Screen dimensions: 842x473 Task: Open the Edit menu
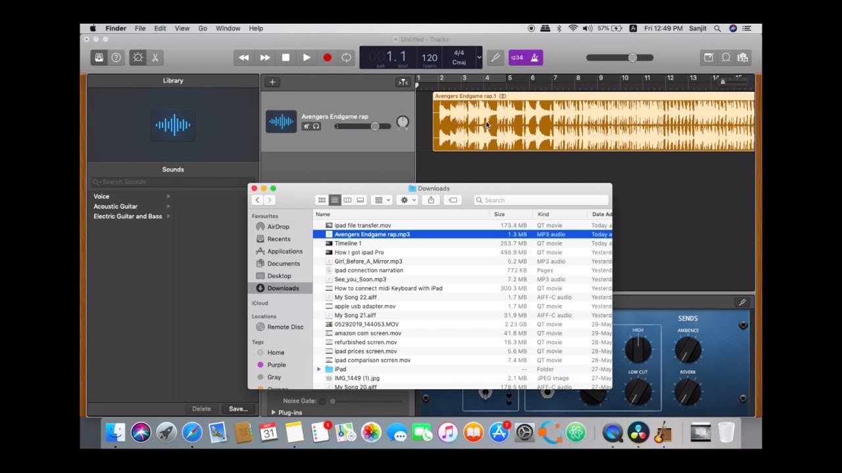click(x=160, y=28)
